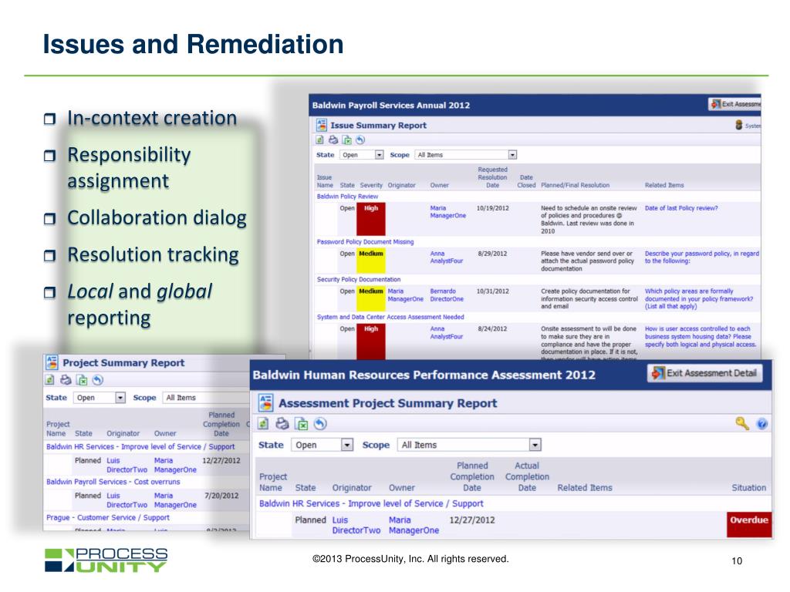Click the print icon in Issue Summary Report toolbar
The image size is (790, 592).
[333, 140]
